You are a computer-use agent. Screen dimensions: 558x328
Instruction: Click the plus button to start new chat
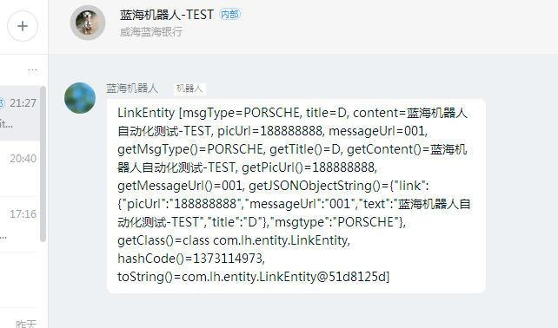click(x=23, y=26)
